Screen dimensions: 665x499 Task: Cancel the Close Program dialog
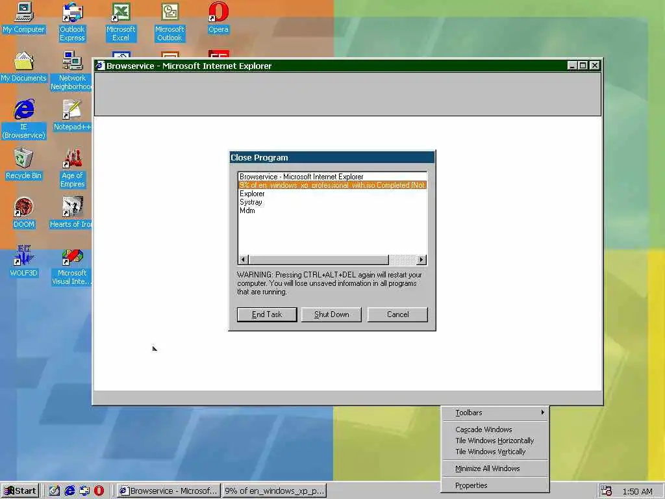[397, 314]
